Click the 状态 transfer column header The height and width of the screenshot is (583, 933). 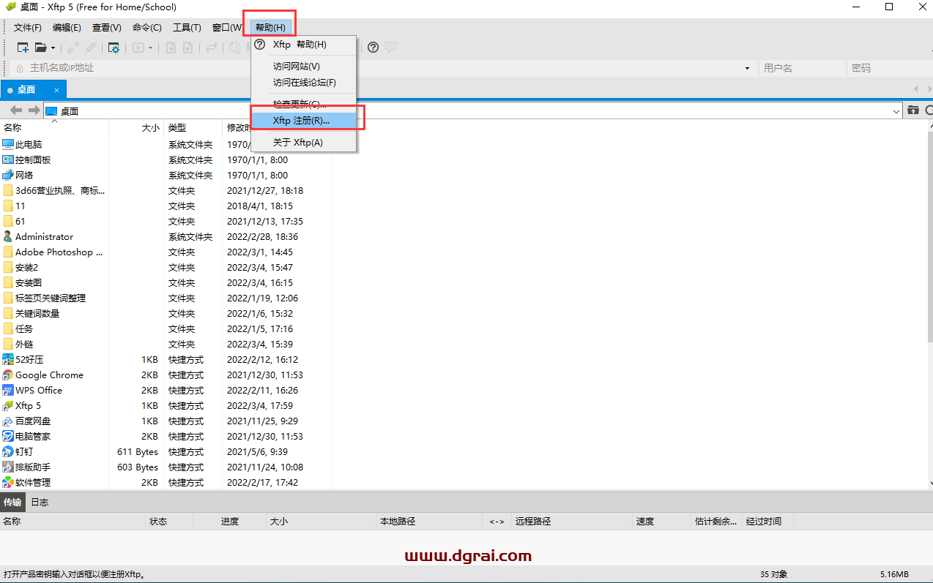pyautogui.click(x=170, y=522)
